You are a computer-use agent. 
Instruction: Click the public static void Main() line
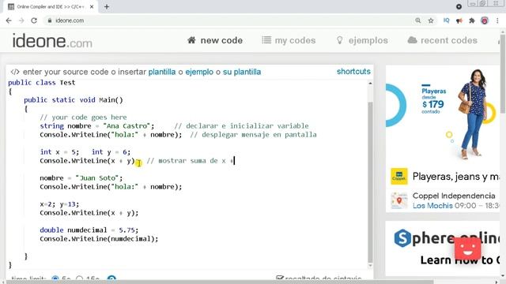click(x=74, y=100)
